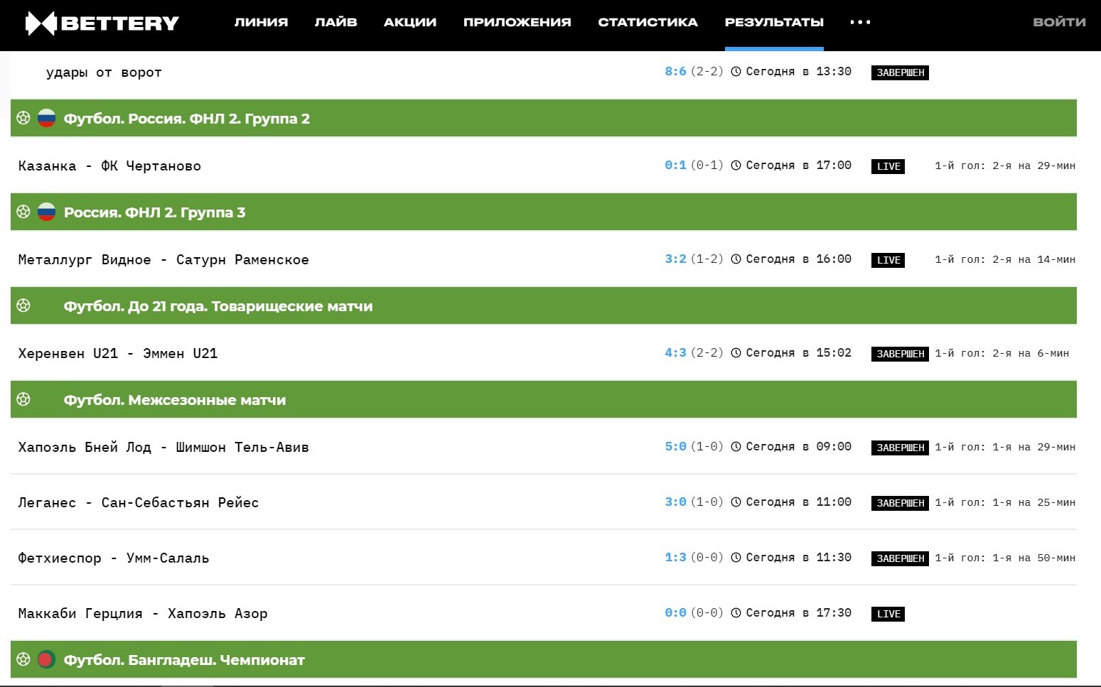The width and height of the screenshot is (1101, 687).
Task: Collapse the Футбол. Россия. ФНЛ 2. Группа 2 header
Action: 544,118
